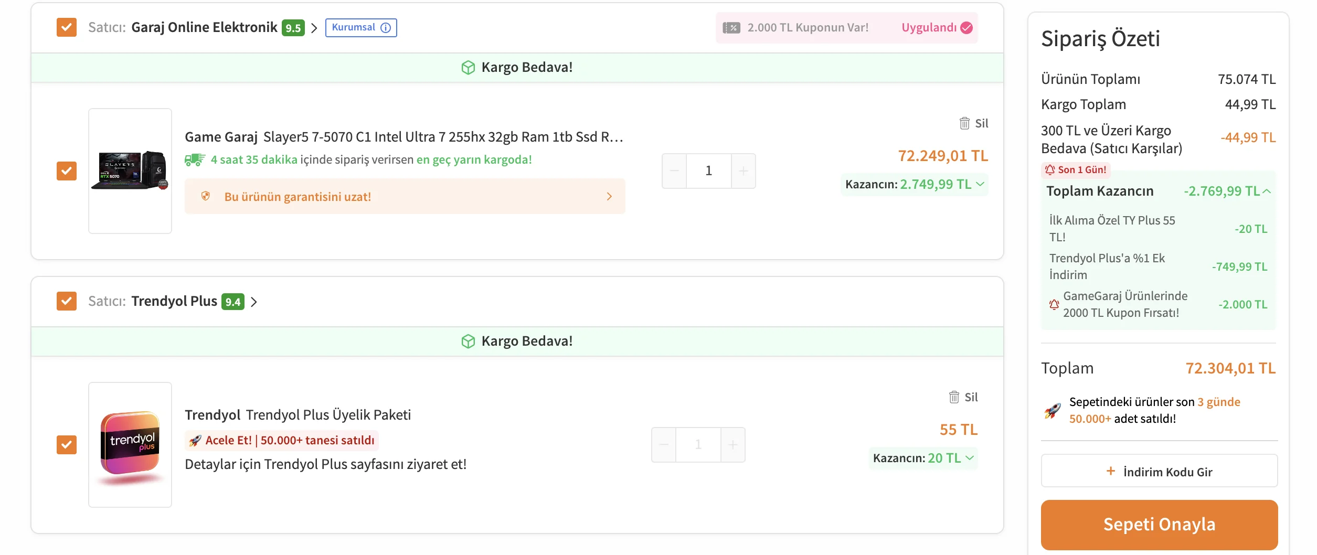Click the 9.4 seller rating badge
The image size is (1317, 555).
point(233,302)
